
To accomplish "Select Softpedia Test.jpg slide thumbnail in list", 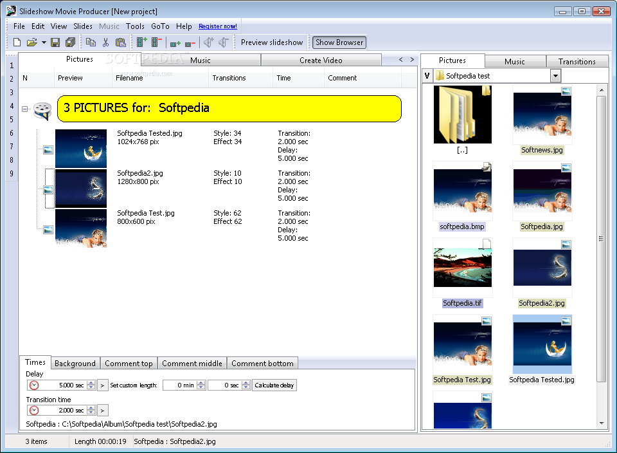I will pos(81,228).
